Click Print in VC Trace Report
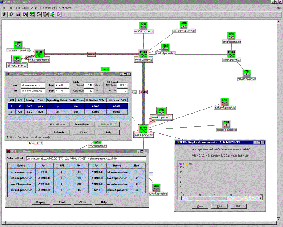Viewport: 283px width, 227px height. [61, 202]
